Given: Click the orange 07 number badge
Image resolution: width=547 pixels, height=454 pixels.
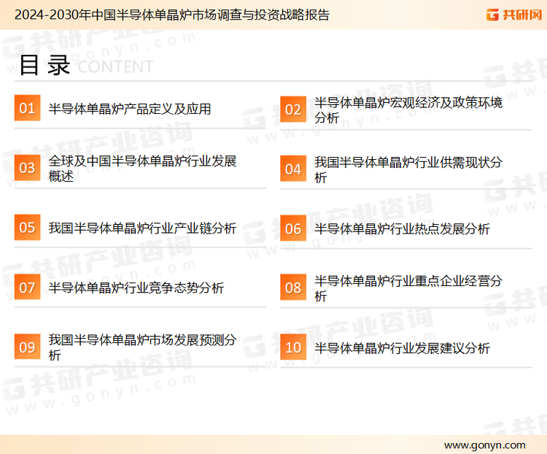Looking at the screenshot, I should [x=27, y=287].
